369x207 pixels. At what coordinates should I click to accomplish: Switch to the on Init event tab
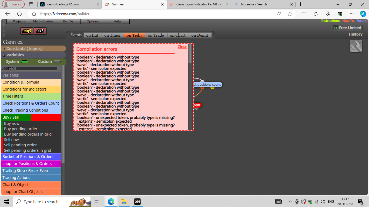click(92, 35)
